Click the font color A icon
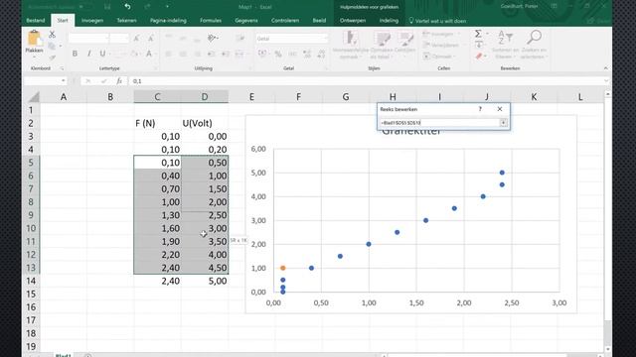The height and width of the screenshot is (357, 636). pyautogui.click(x=149, y=54)
